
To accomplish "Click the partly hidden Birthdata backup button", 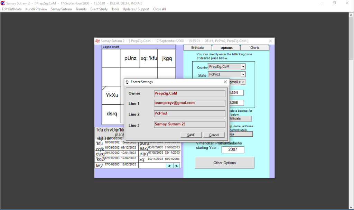I will tap(240, 118).
